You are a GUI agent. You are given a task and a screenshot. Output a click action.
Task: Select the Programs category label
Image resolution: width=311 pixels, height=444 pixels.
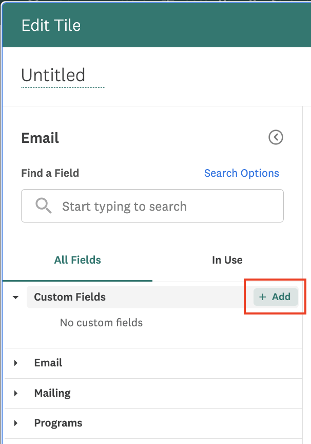click(x=58, y=423)
